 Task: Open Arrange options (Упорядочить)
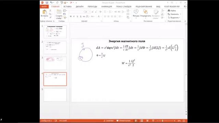point(145,14)
